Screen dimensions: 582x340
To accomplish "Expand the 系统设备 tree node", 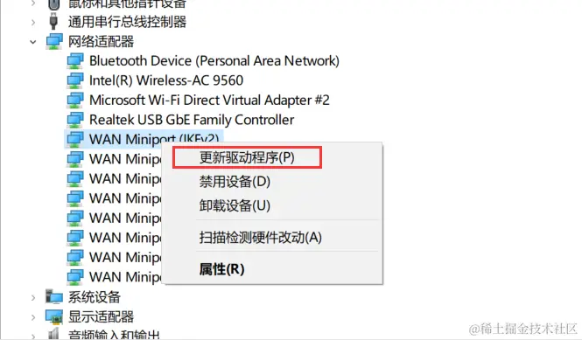I will (33, 297).
